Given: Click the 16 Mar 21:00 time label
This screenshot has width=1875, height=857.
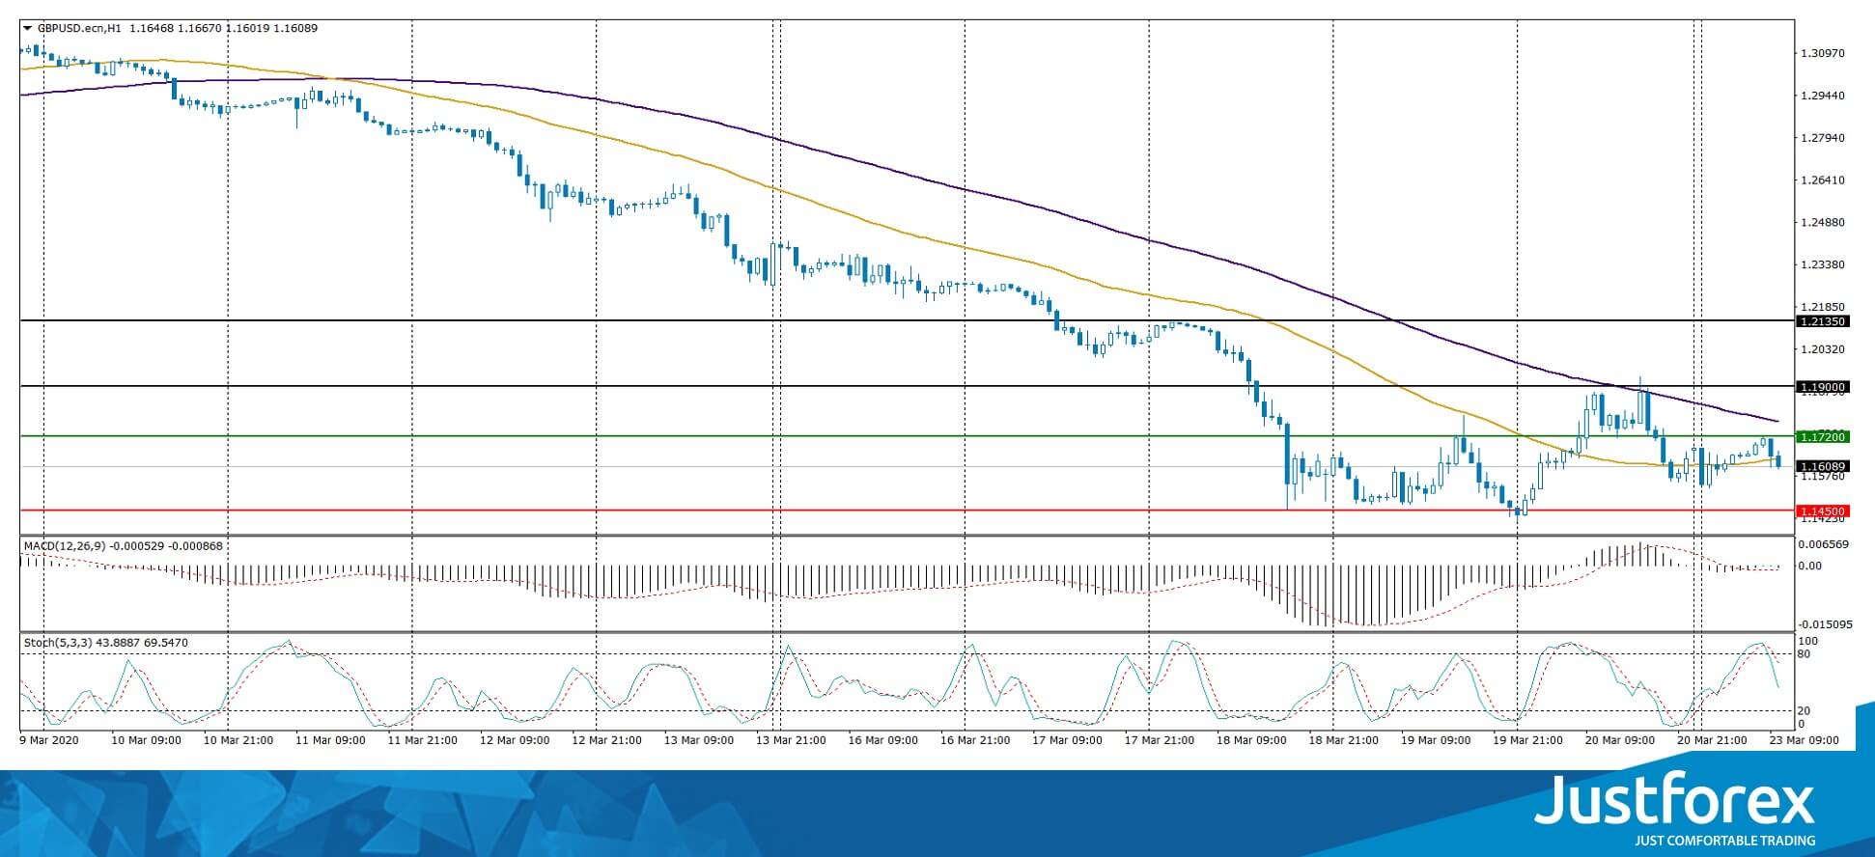Looking at the screenshot, I should pos(976,740).
